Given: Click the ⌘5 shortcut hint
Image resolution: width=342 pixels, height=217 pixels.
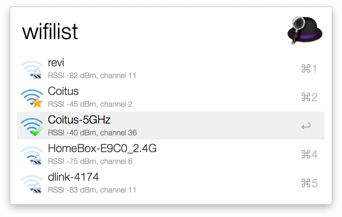Looking at the screenshot, I should pyautogui.click(x=309, y=183).
